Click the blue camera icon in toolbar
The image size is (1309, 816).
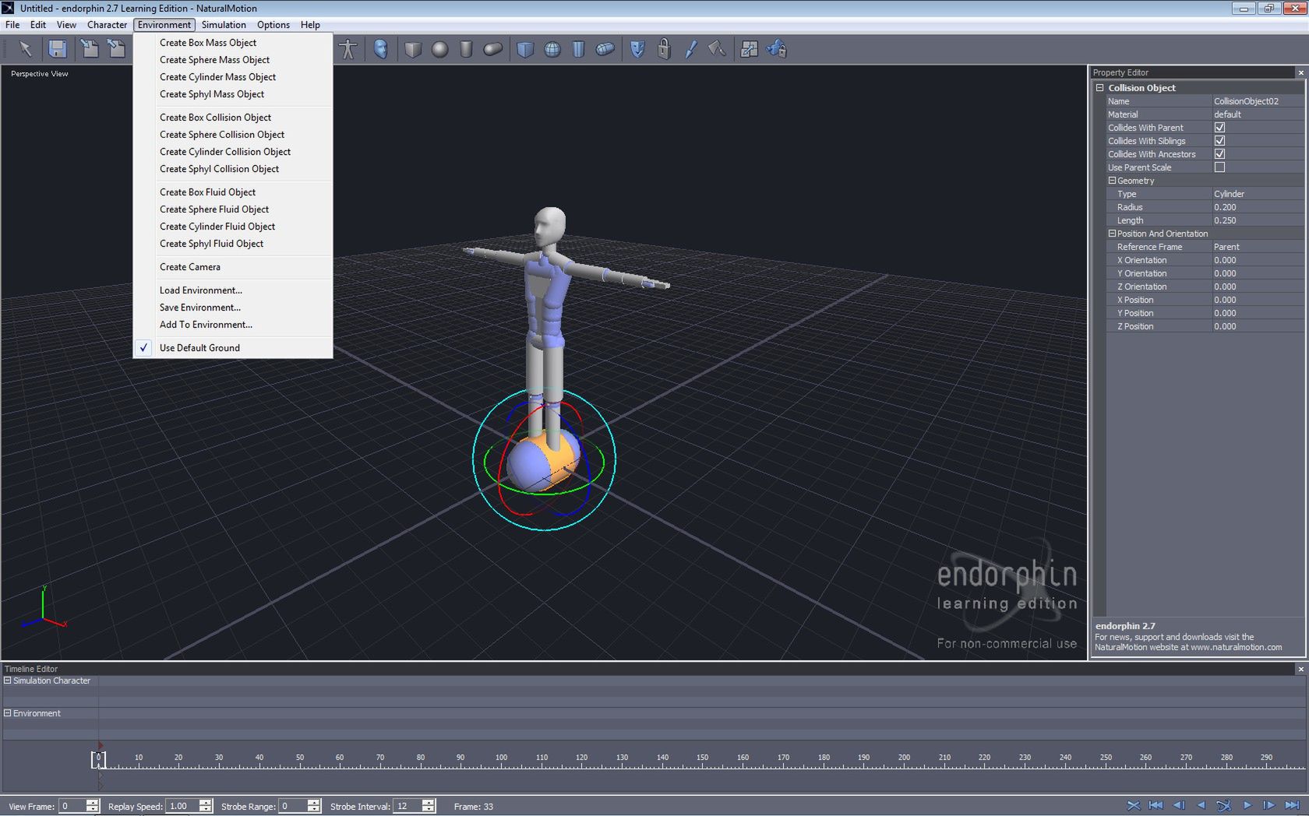point(777,49)
